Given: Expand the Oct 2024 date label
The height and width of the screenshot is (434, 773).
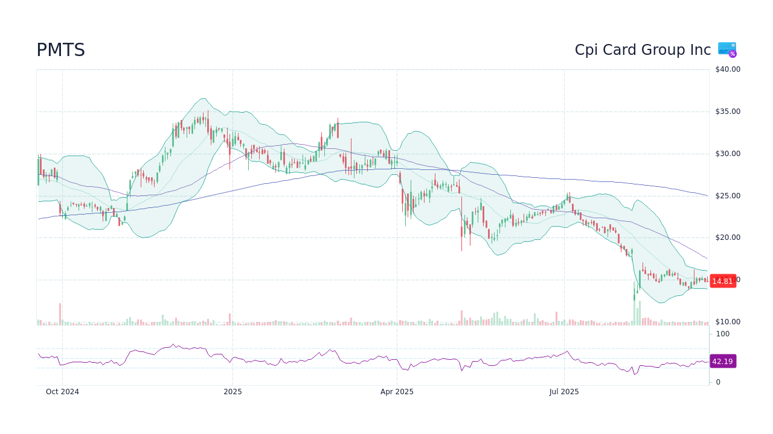Looking at the screenshot, I should coord(62,391).
